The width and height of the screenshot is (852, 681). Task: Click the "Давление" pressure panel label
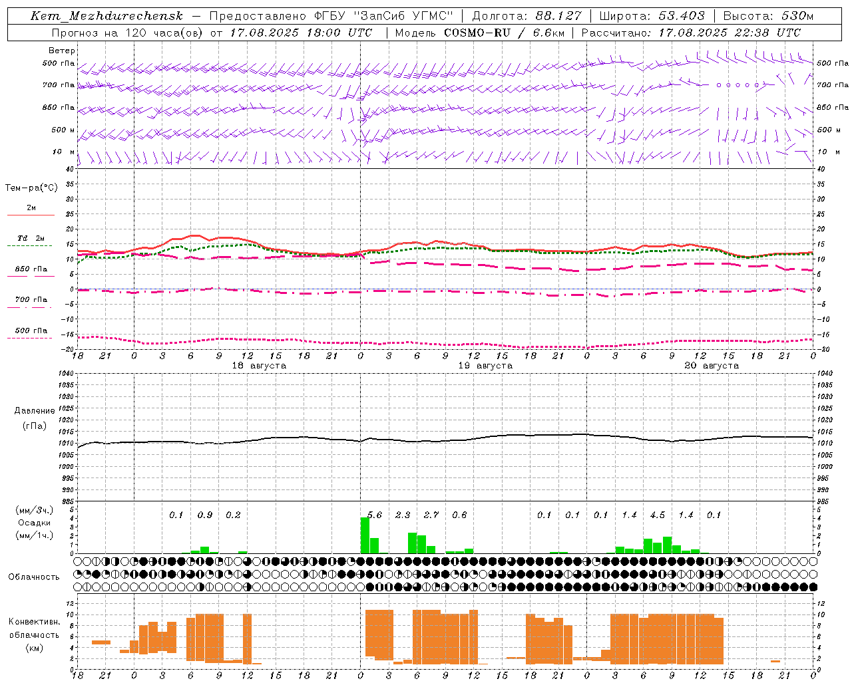[35, 411]
